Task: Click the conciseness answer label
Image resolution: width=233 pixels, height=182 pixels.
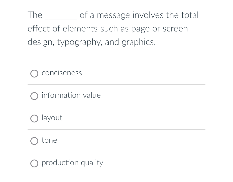Action: 62,73
